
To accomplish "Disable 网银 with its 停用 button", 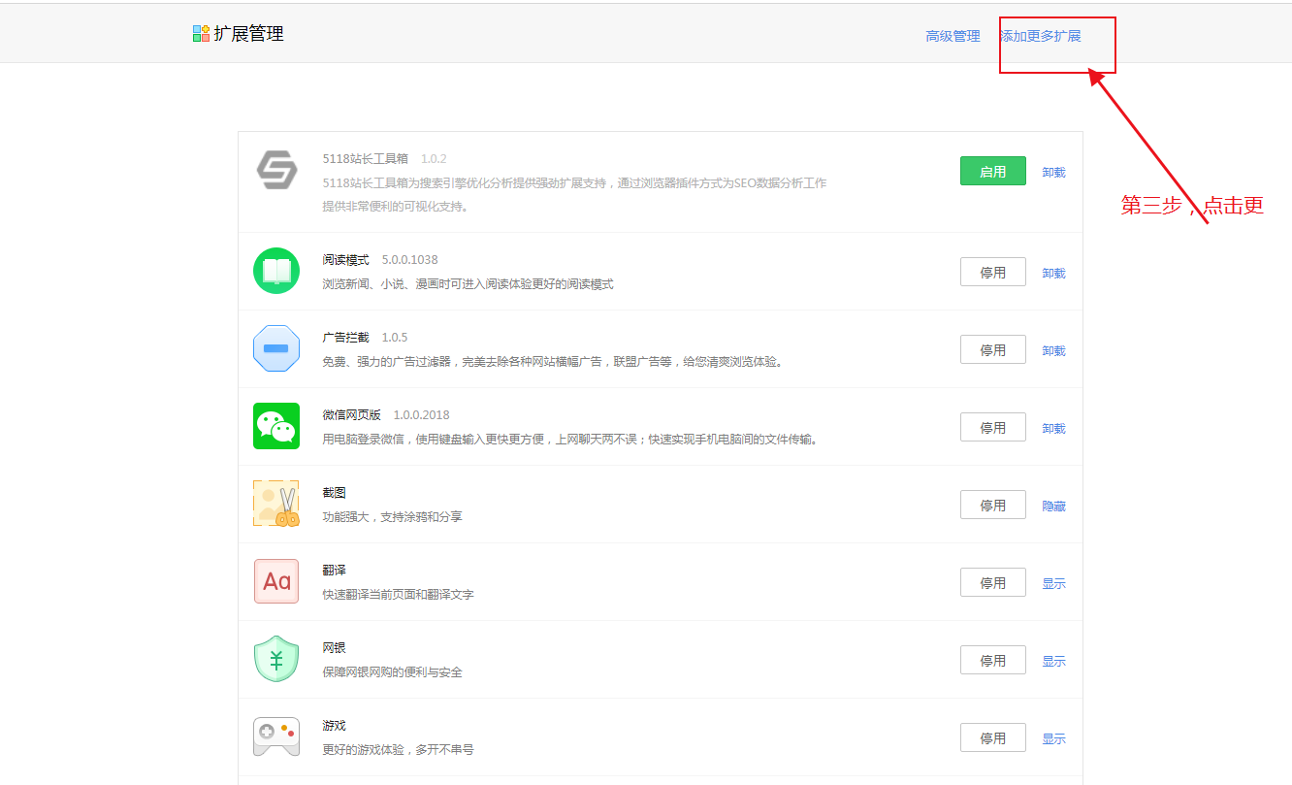I will (992, 660).
